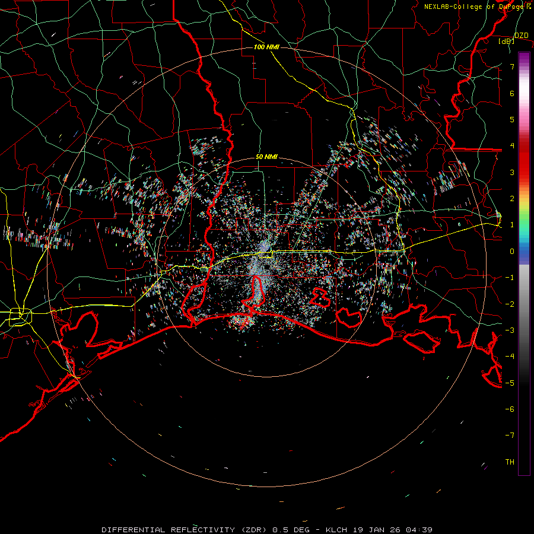Click the 1 value on color scale
This screenshot has height=534, width=534.
(x=512, y=225)
